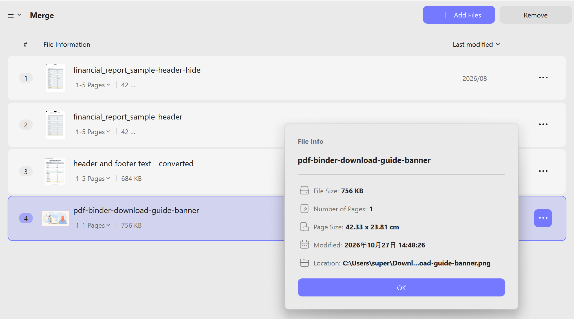This screenshot has height=319, width=574.
Task: Select file name header and footer text - converted
Action: pyautogui.click(x=133, y=164)
